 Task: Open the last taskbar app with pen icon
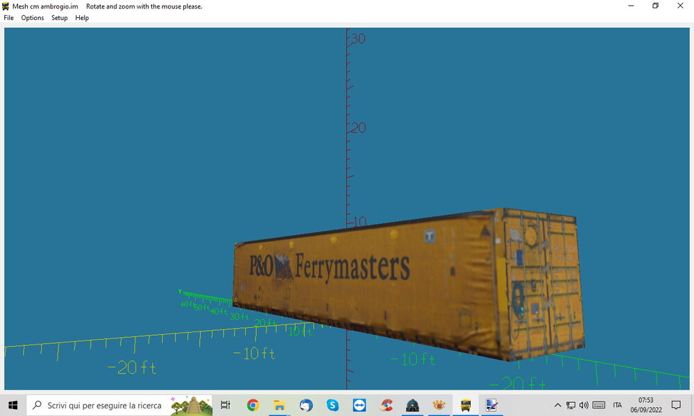tap(492, 405)
